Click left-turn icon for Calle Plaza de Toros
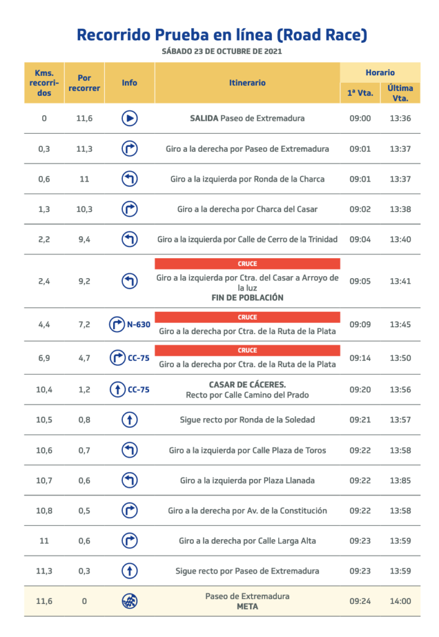Screen dimensions: 439x637 point(129,450)
